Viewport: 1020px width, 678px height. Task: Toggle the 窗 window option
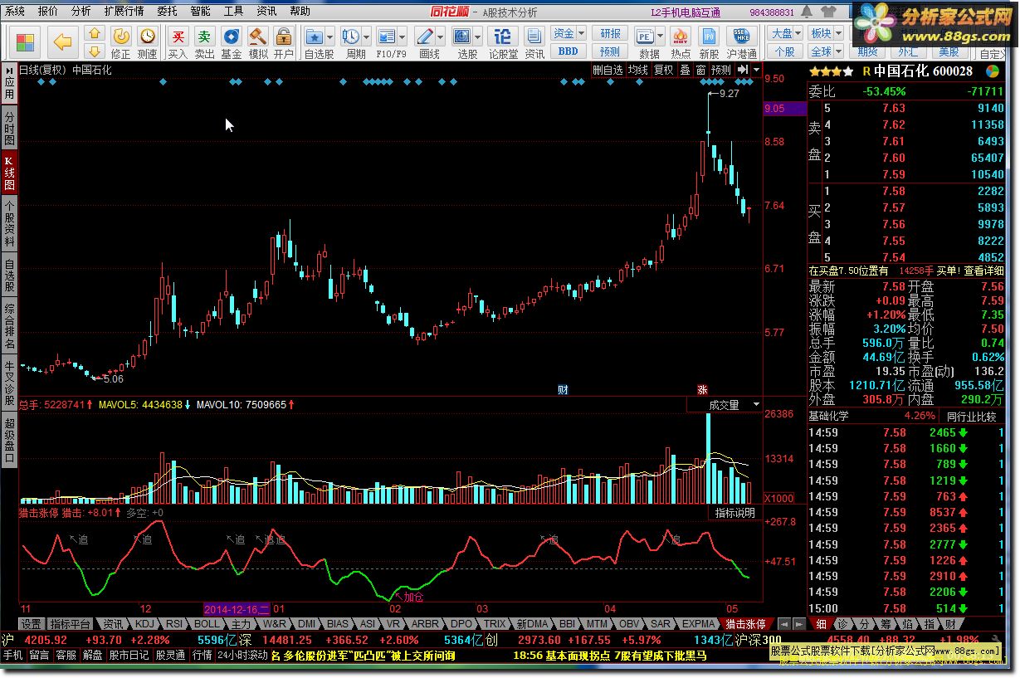(x=700, y=71)
